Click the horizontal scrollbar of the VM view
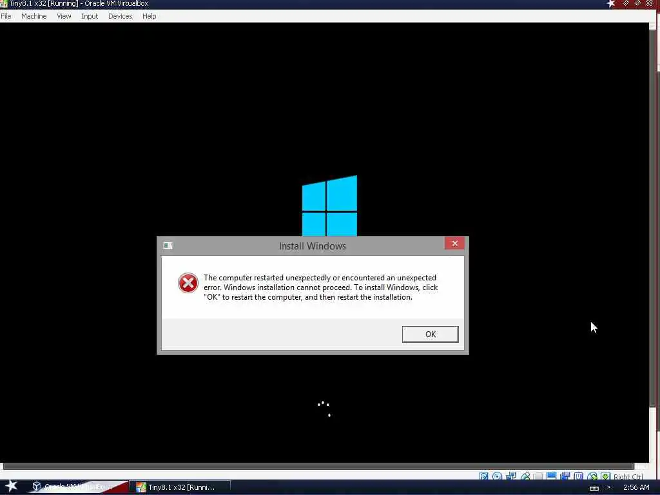 (x=318, y=466)
